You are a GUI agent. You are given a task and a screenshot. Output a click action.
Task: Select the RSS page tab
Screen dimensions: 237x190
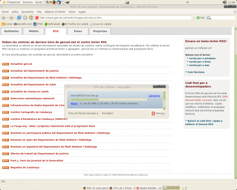pos(56,31)
